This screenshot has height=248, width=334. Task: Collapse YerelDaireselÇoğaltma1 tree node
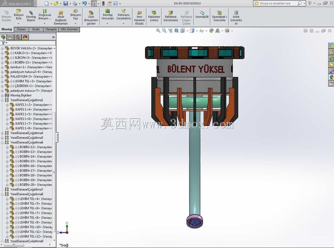[x=2, y=100]
